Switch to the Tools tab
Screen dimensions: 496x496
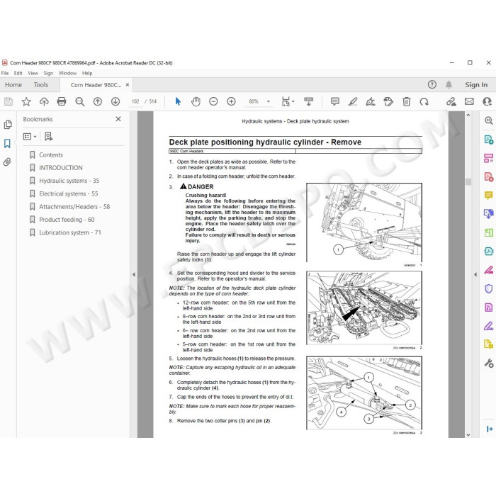pyautogui.click(x=41, y=85)
